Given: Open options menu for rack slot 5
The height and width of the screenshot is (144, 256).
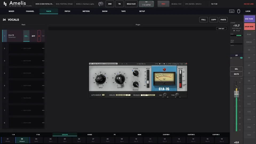Looking at the screenshot, I should pos(43,86).
